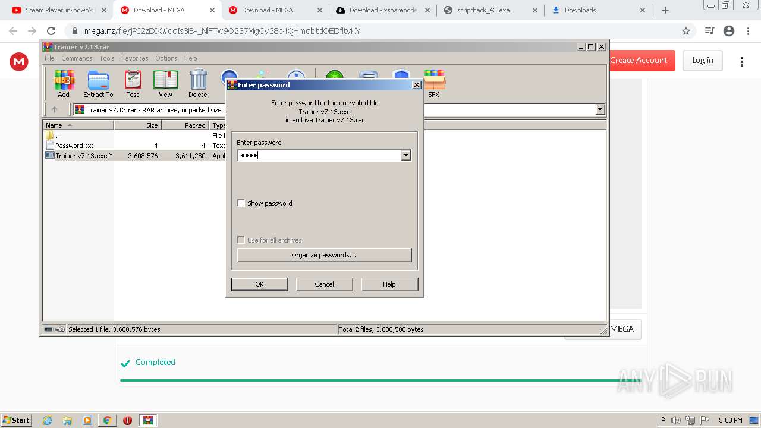Screen dimensions: 761x428
Task: Switch to the Downloads tab
Action: point(598,10)
